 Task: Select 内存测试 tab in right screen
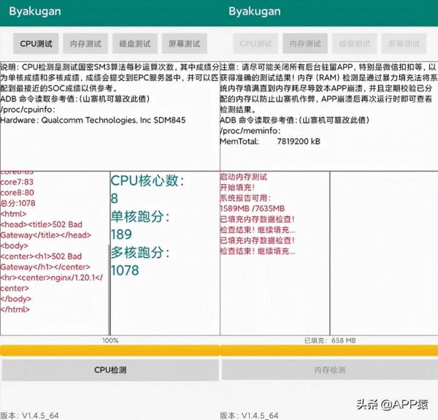[x=305, y=44]
